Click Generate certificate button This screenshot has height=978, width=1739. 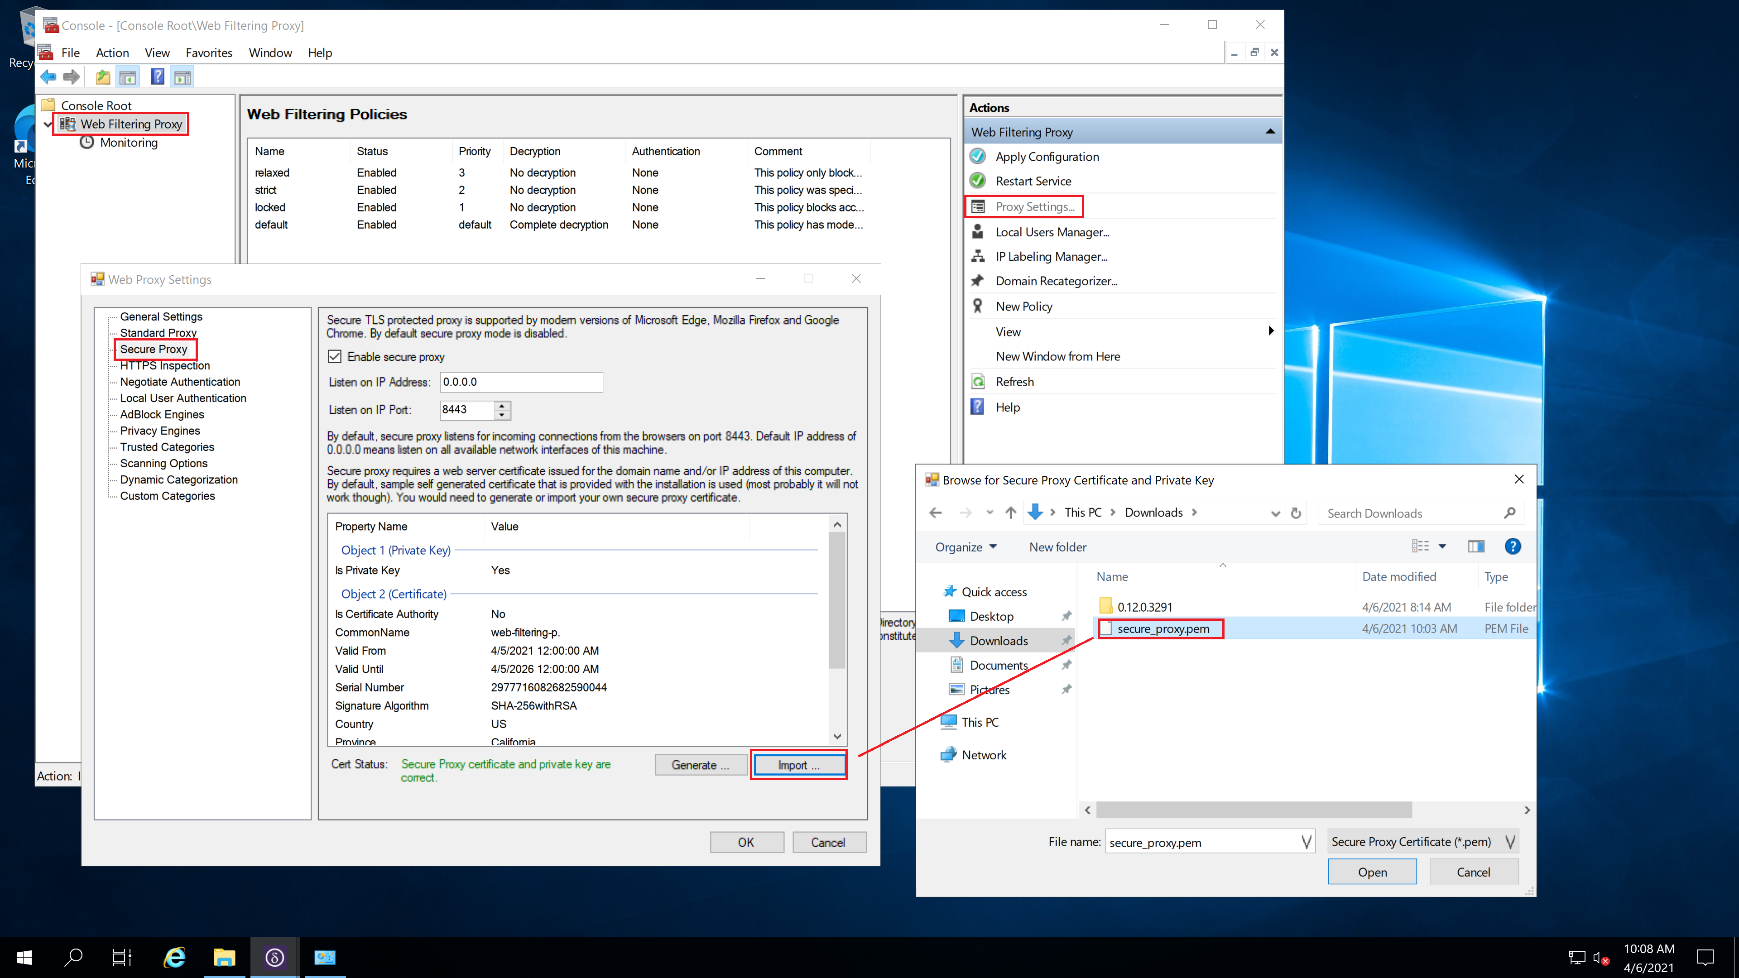(700, 765)
